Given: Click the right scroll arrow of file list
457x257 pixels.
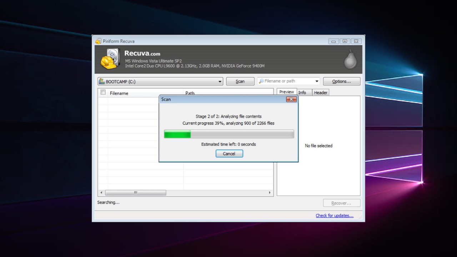Looking at the screenshot, I should pos(270,193).
